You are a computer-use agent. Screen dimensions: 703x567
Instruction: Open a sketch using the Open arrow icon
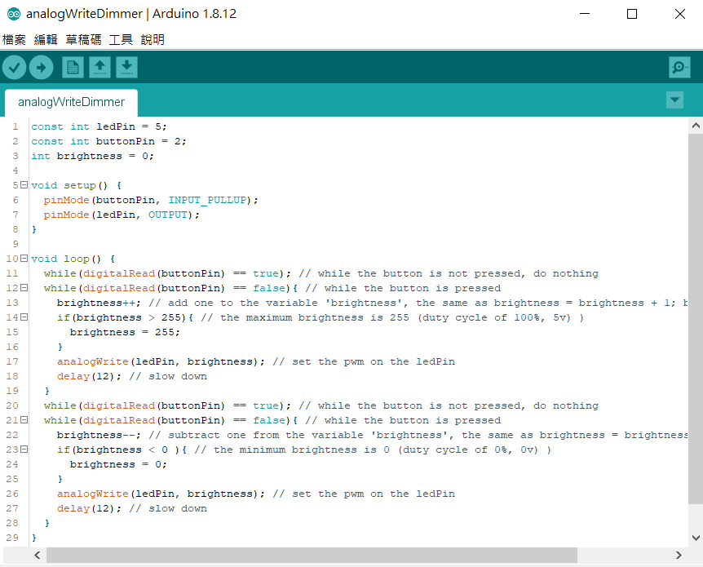[99, 67]
